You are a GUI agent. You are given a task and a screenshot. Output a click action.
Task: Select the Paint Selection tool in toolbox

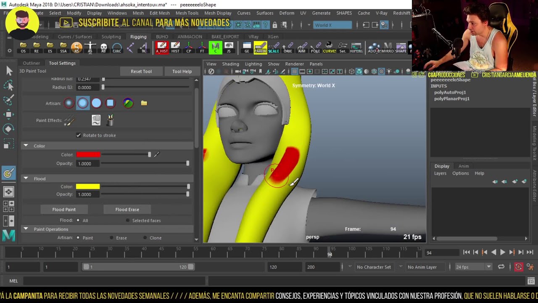coord(9,100)
